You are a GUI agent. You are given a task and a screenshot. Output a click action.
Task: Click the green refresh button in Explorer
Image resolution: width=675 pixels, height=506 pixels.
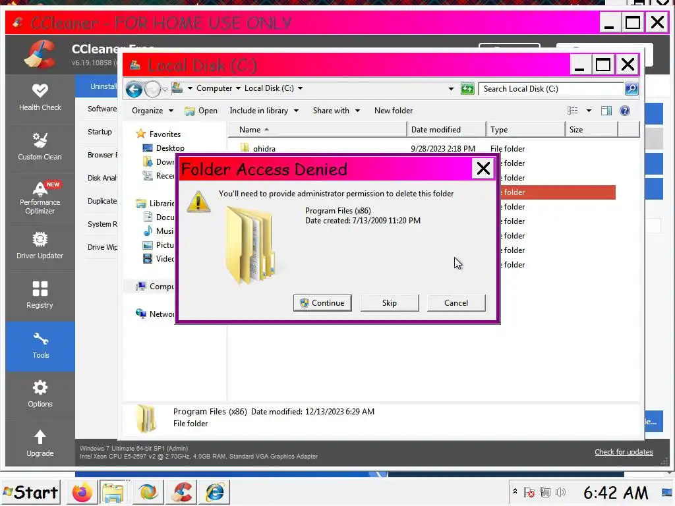[467, 89]
